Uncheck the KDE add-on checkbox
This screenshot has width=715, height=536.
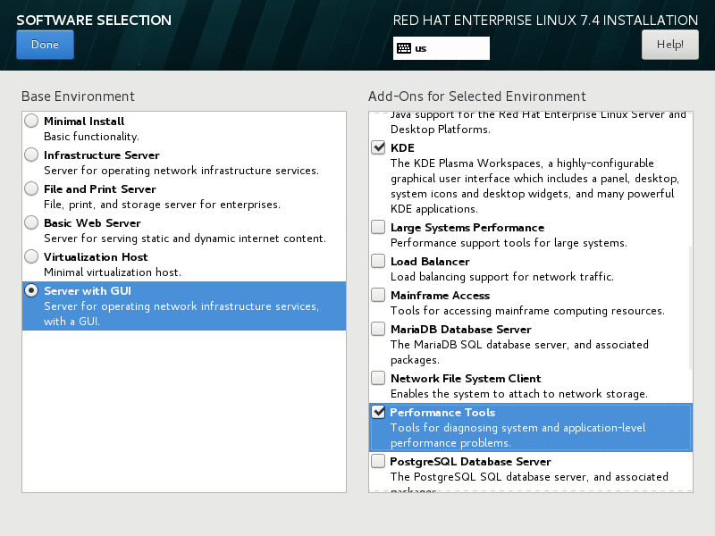pyautogui.click(x=378, y=147)
